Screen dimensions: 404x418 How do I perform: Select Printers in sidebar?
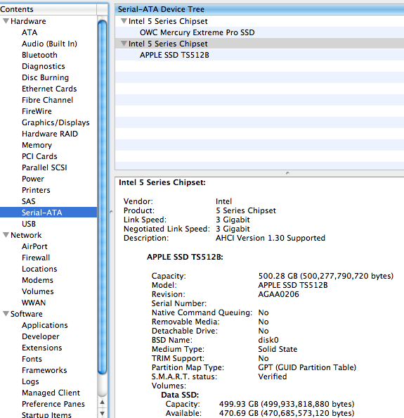36,190
